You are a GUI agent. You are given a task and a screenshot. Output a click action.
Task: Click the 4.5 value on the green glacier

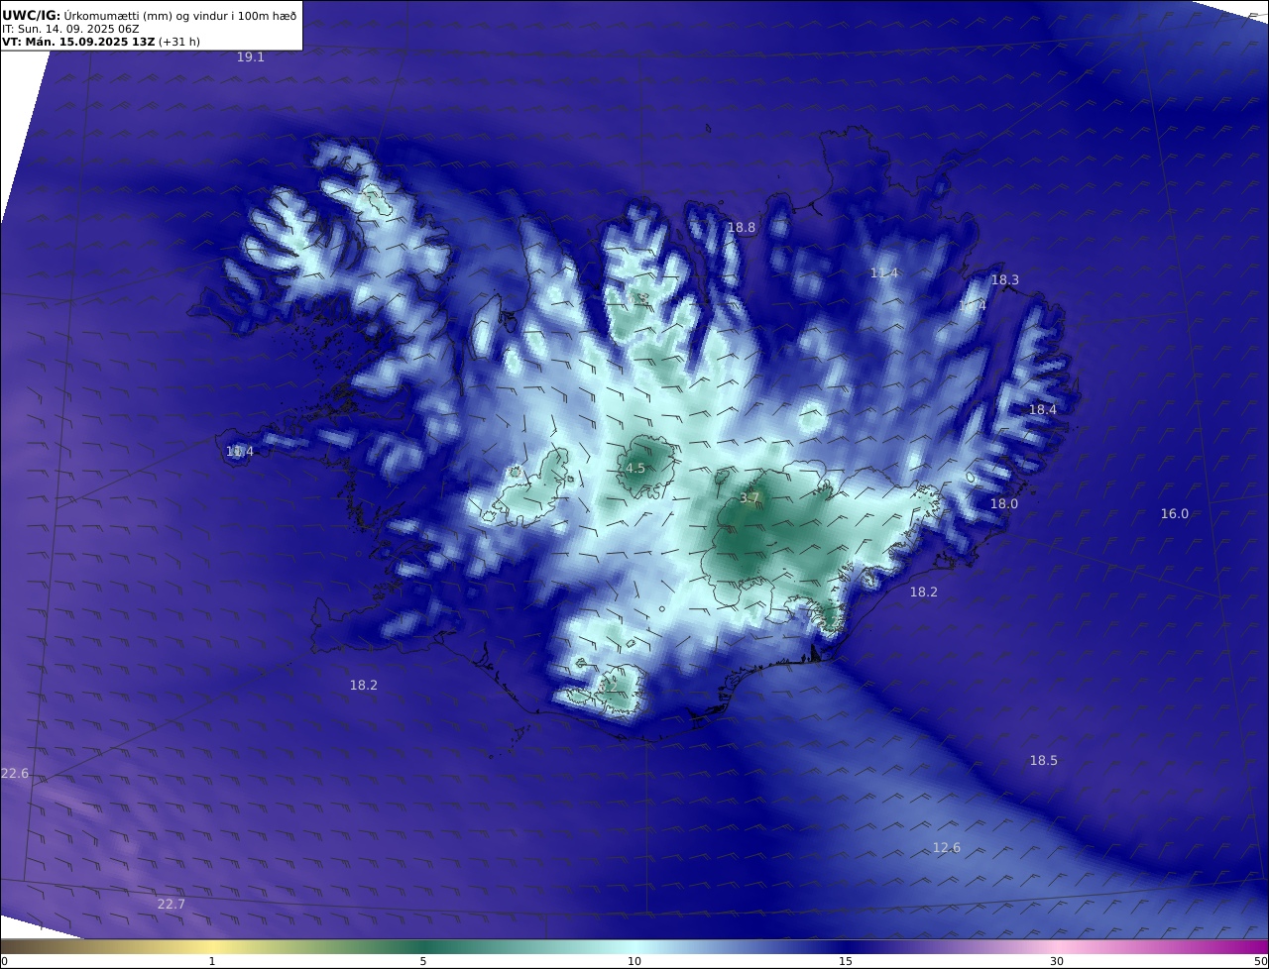point(635,469)
